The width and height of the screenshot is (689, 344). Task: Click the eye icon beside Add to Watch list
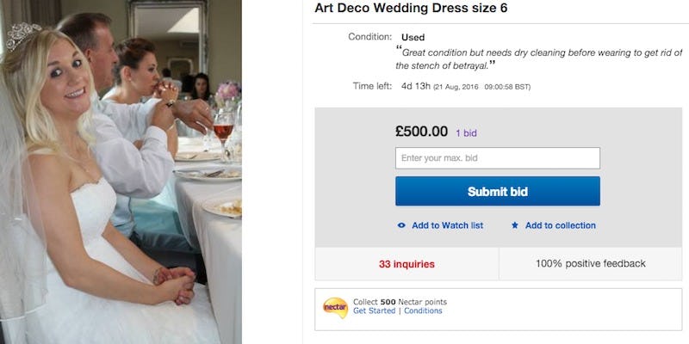point(401,225)
